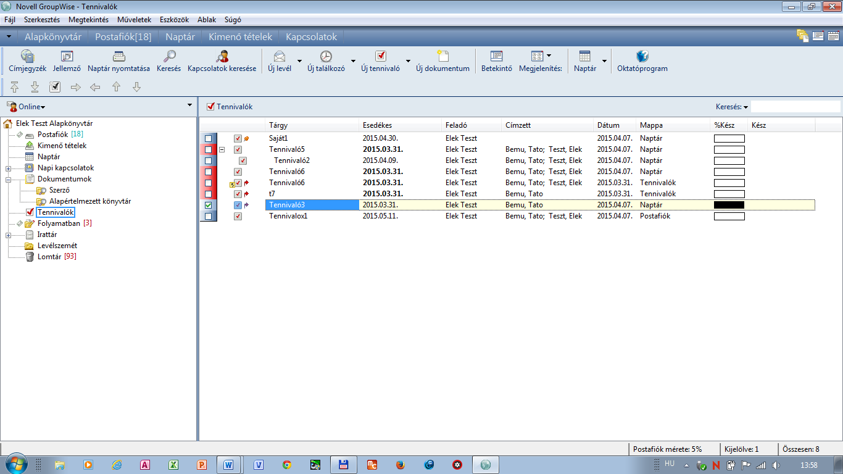Sort by the Tárgy column header
This screenshot has width=843, height=474.
pyautogui.click(x=312, y=125)
